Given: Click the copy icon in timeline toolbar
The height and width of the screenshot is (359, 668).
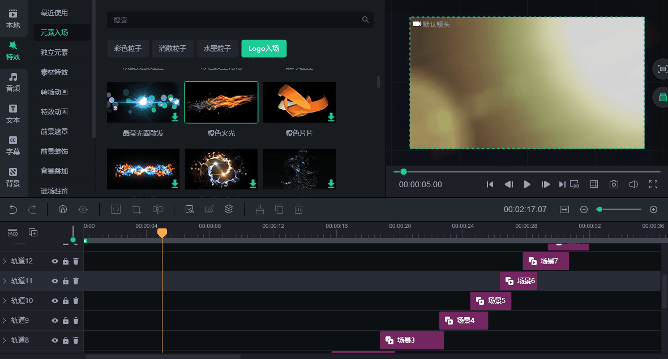Looking at the screenshot, I should (279, 209).
